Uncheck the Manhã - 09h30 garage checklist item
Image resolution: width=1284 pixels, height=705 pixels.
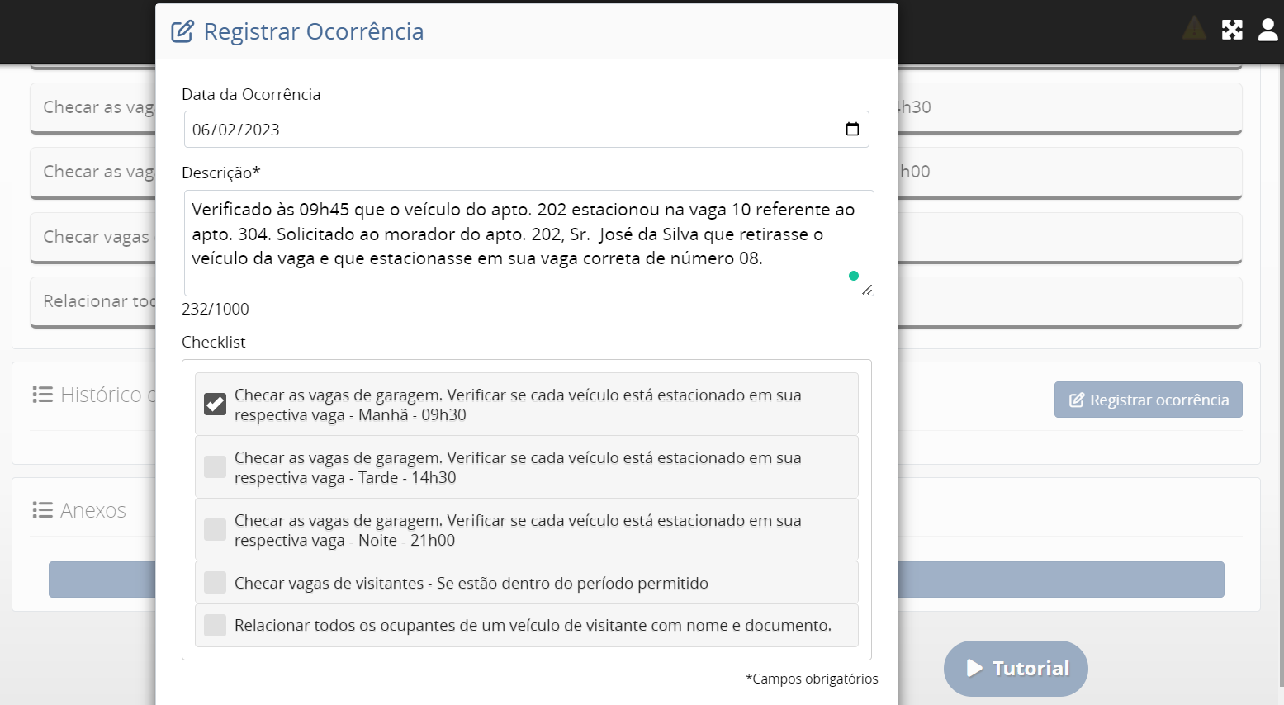click(215, 404)
